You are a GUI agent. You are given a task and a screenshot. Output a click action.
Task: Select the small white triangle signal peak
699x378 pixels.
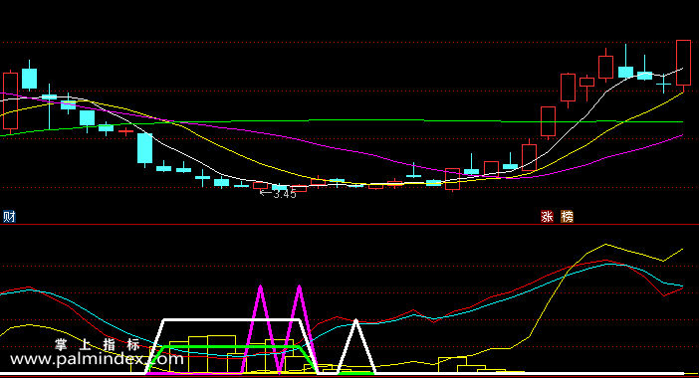tap(355, 322)
